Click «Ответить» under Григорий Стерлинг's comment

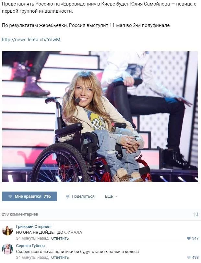[x=60, y=238]
